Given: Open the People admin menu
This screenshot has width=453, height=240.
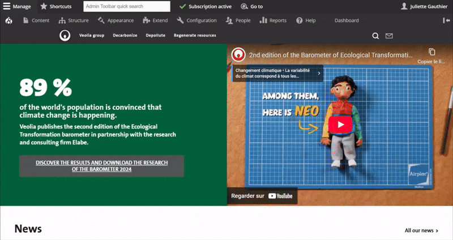Looking at the screenshot, I should [x=238, y=20].
